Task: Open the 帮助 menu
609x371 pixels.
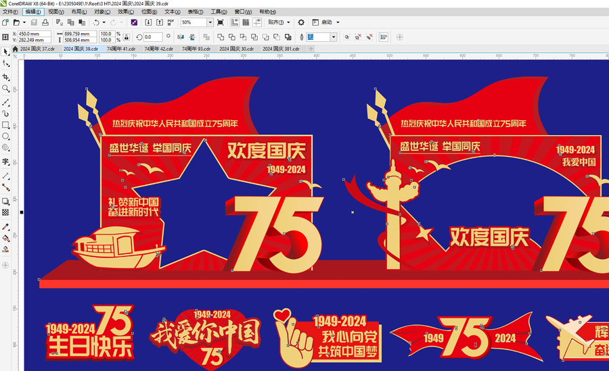Action: [x=267, y=12]
